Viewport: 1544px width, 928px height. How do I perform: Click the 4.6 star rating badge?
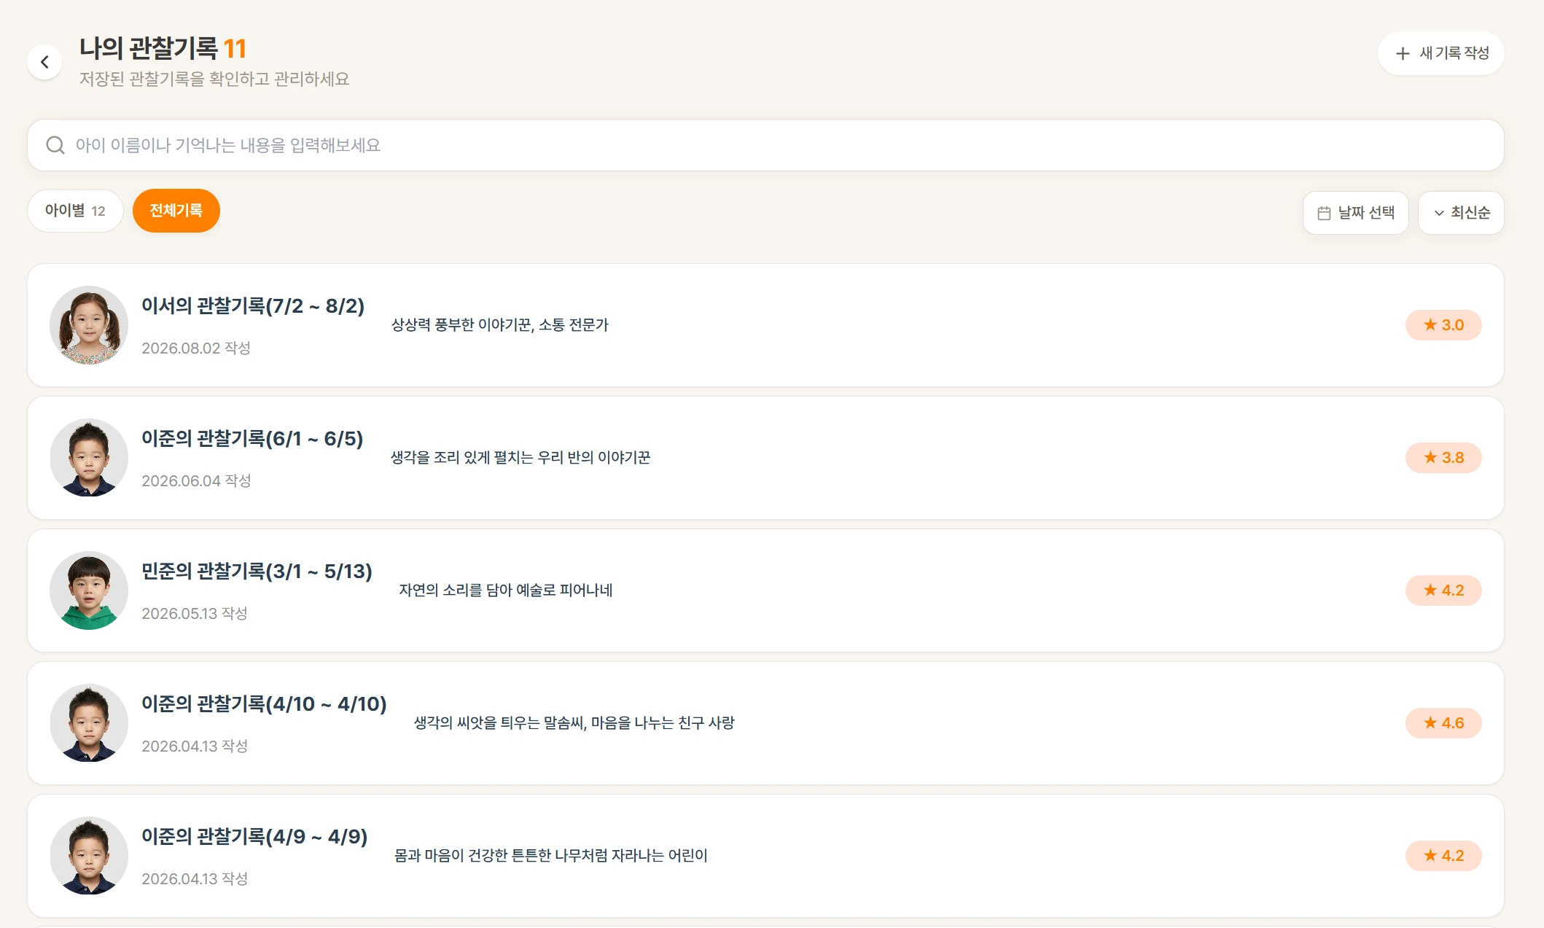(1443, 723)
